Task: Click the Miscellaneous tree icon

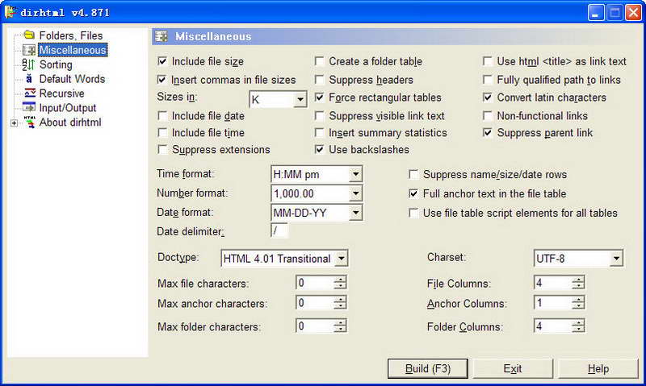Action: 29,50
